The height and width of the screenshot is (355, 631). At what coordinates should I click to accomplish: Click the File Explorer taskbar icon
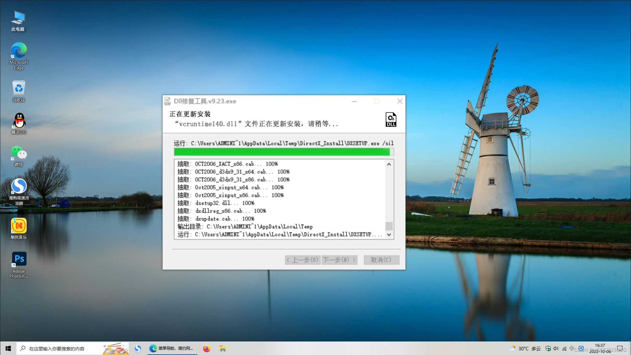click(x=223, y=348)
